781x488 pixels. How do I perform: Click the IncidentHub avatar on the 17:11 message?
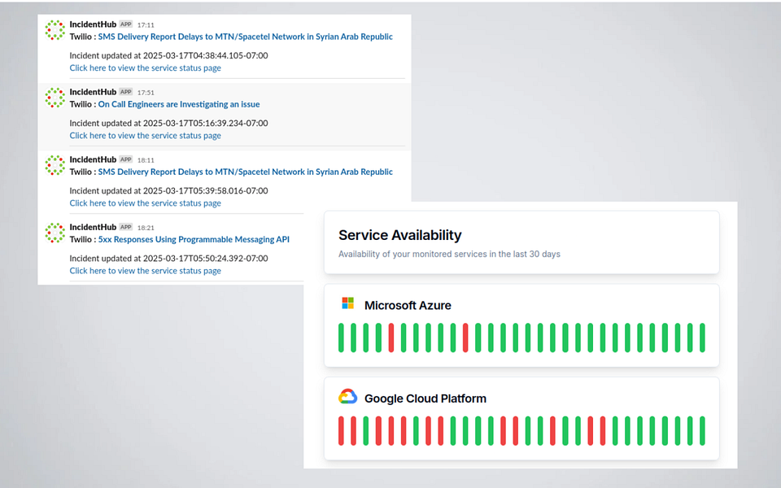pos(55,30)
